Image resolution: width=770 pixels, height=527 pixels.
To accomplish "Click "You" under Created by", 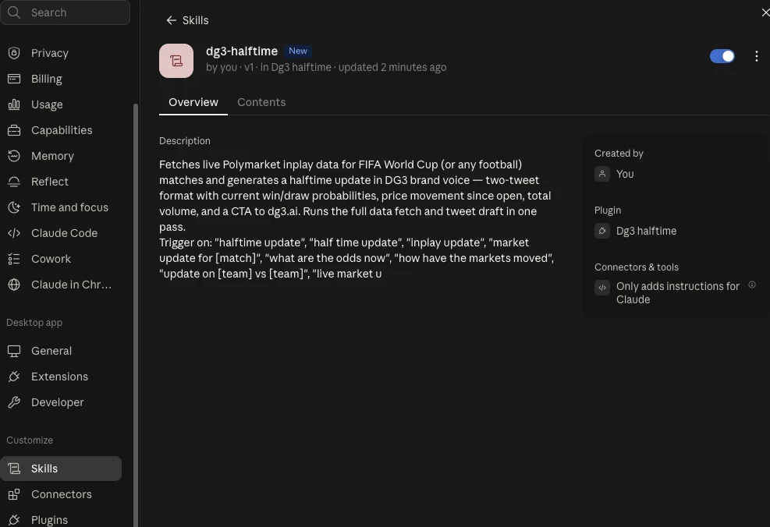I will click(625, 174).
